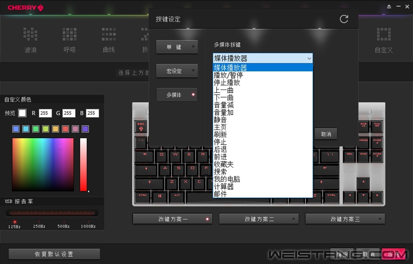Screen dimensions: 413x264
Task: Activate key profile one (改键方案一)
Action: [173, 219]
